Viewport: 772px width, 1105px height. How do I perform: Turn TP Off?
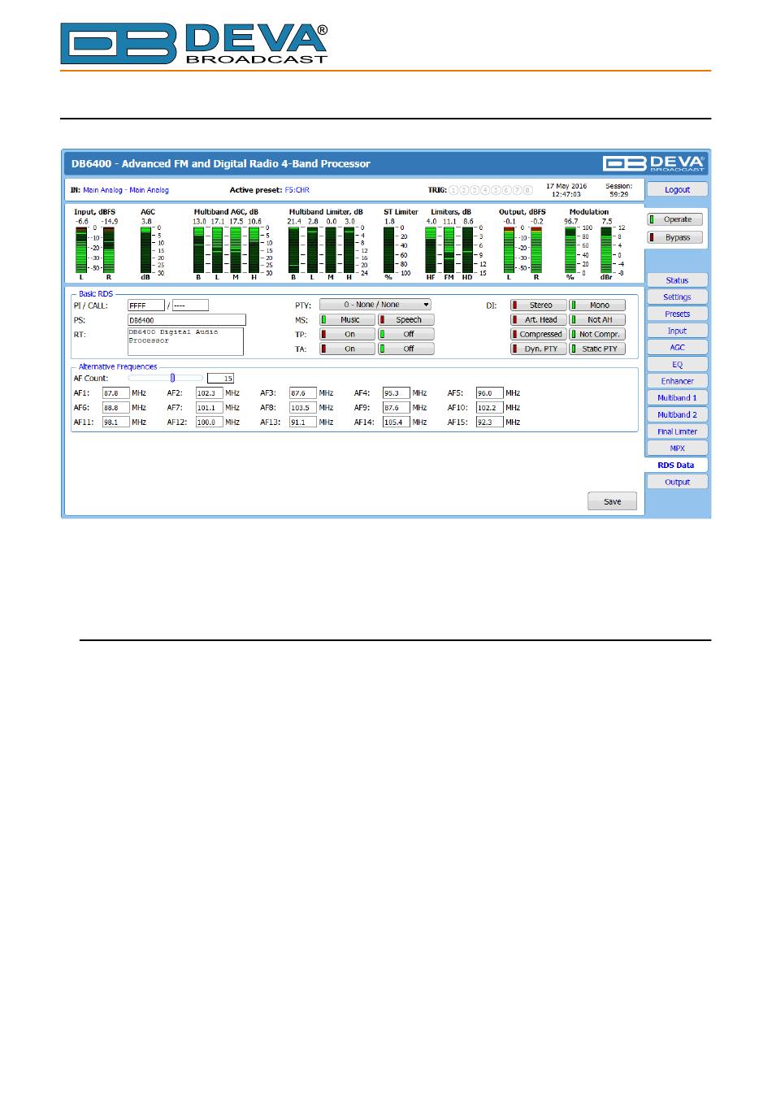point(406,334)
